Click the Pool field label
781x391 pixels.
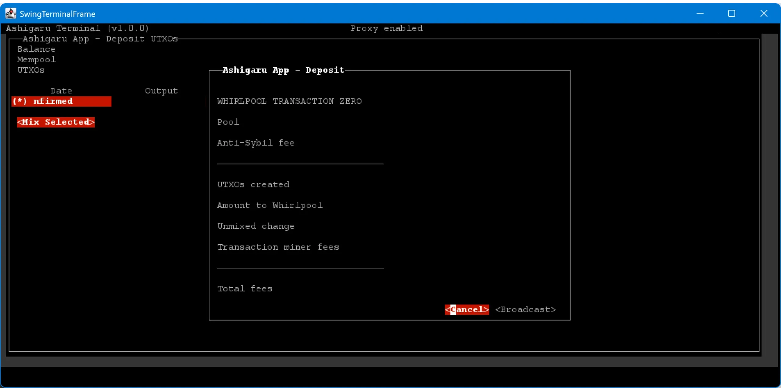click(228, 122)
